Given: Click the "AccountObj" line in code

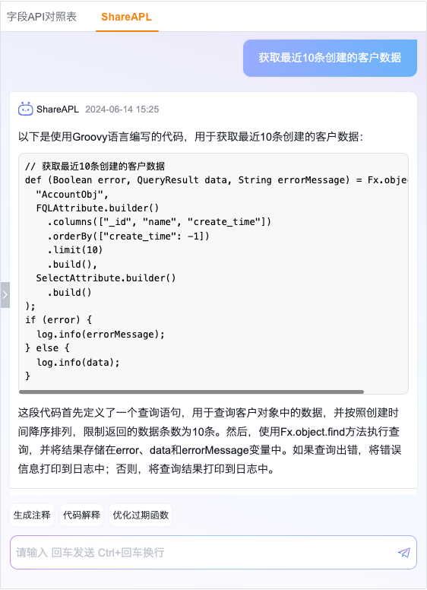Looking at the screenshot, I should click(x=72, y=194).
